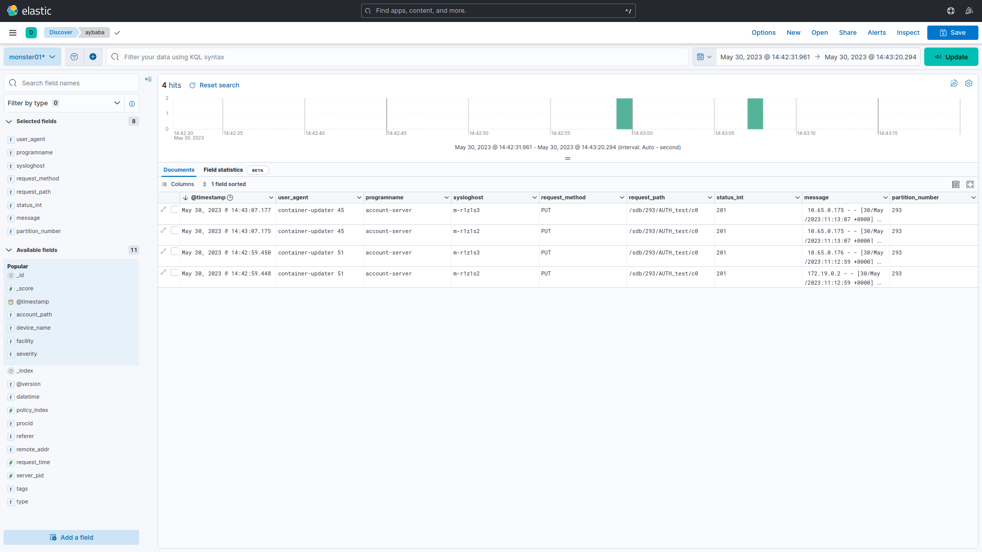
Task: Collapse the field sidebar with the arrow icon
Action: [148, 79]
